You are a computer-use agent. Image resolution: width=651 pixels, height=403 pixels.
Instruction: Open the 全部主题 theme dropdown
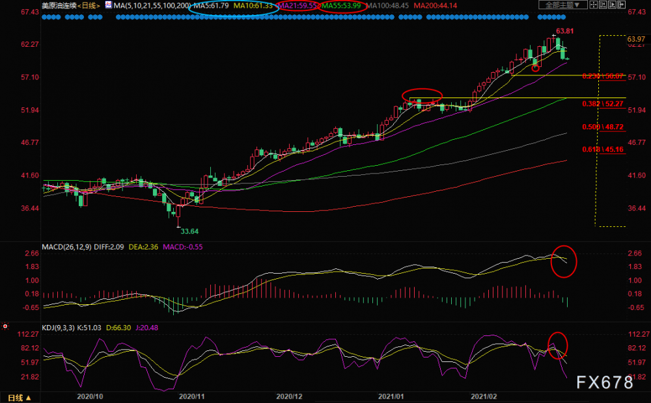pos(562,5)
